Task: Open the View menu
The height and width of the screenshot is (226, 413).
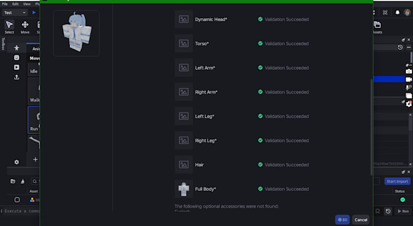Action: pyautogui.click(x=27, y=4)
